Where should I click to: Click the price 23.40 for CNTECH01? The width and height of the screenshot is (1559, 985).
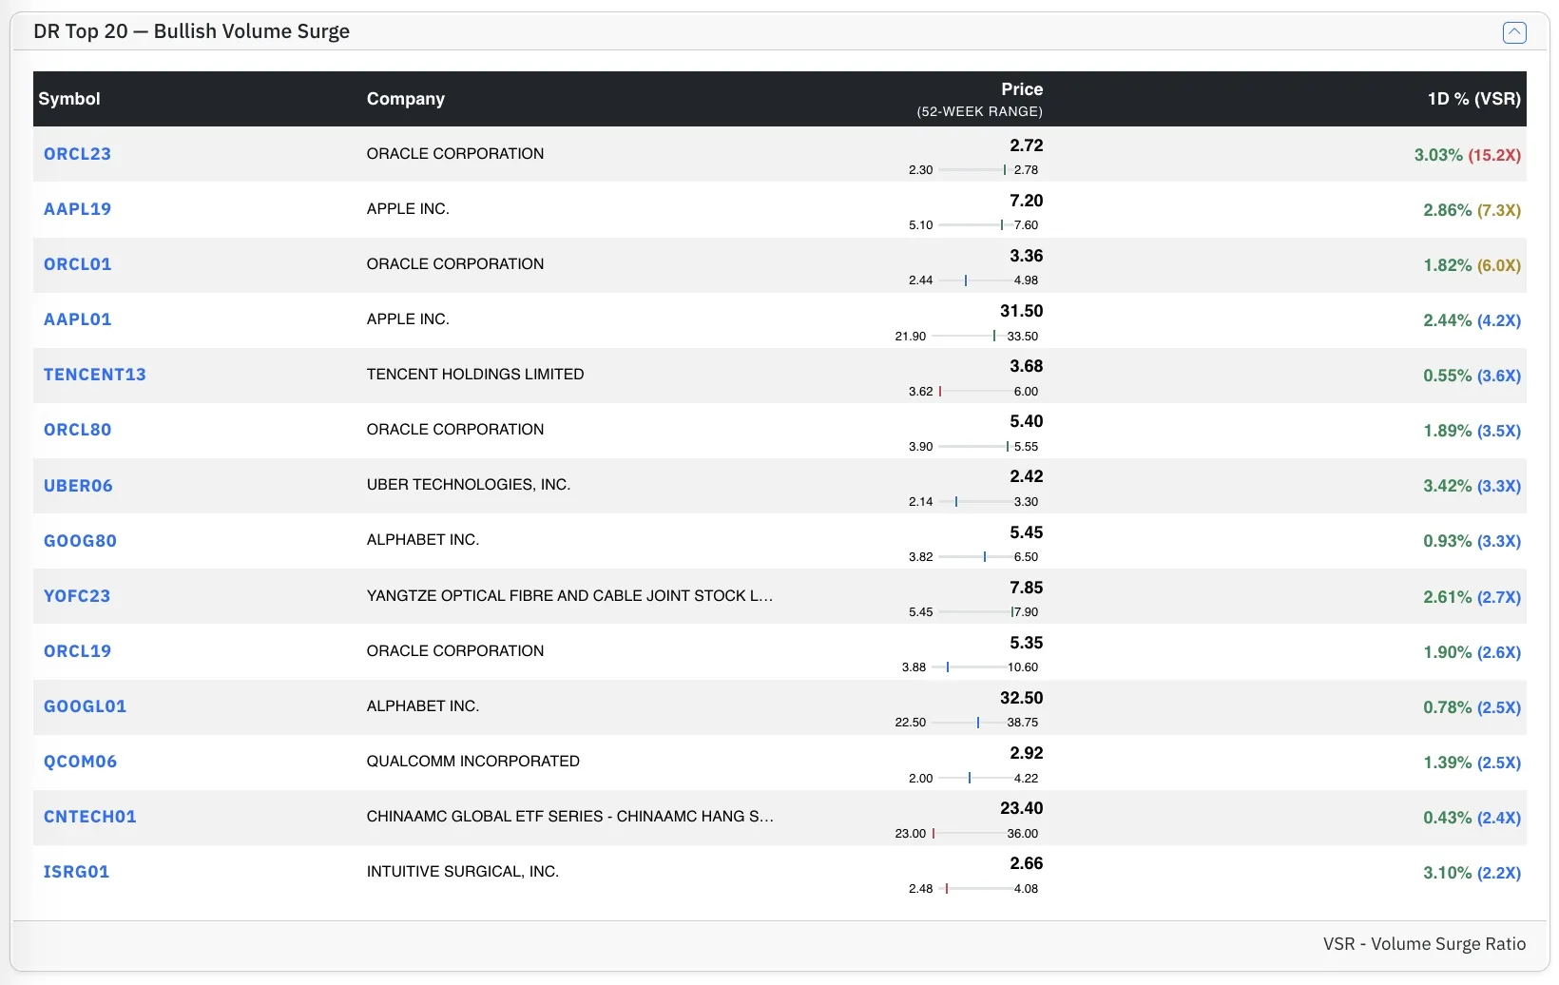click(1021, 808)
